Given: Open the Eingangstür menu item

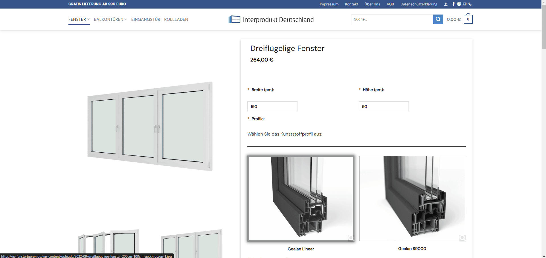Looking at the screenshot, I should pyautogui.click(x=145, y=19).
